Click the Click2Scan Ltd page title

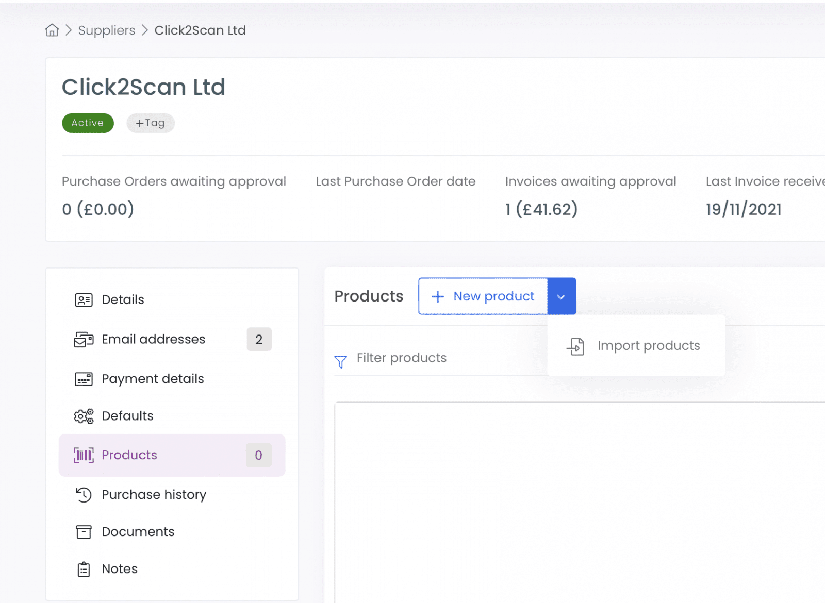pos(143,87)
